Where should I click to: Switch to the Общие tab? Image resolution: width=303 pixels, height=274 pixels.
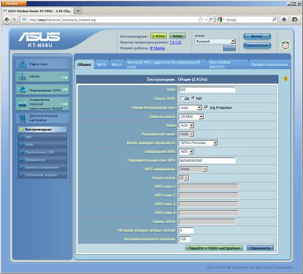point(84,65)
